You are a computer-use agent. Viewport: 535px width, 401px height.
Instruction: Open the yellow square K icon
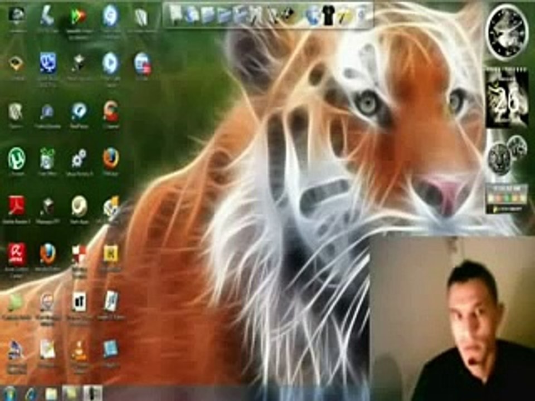111,254
